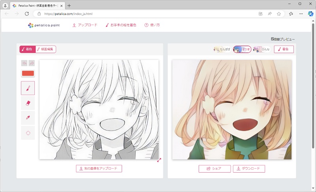Open the browser profile icon
The image size is (316, 192).
pos(5,6)
